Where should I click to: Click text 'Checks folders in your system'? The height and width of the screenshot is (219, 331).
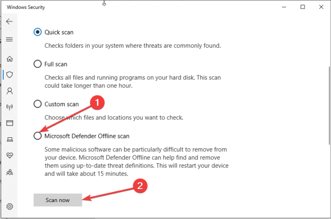tap(82, 45)
